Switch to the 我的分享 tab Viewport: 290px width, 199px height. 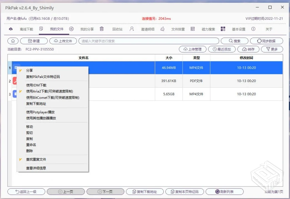point(87,29)
